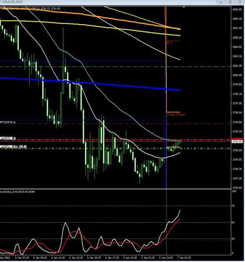Click the 1790.80 price scale label
Viewport: 245px width, 262px height.
[237, 150]
